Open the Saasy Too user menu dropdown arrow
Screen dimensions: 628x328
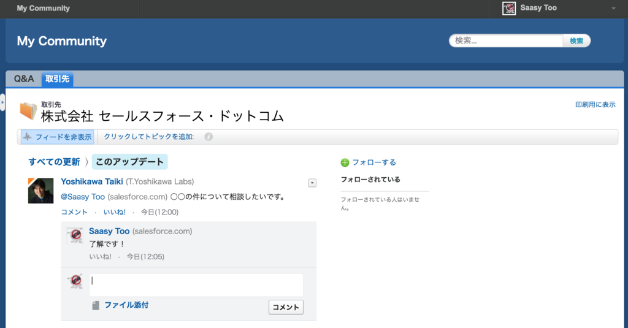click(613, 9)
